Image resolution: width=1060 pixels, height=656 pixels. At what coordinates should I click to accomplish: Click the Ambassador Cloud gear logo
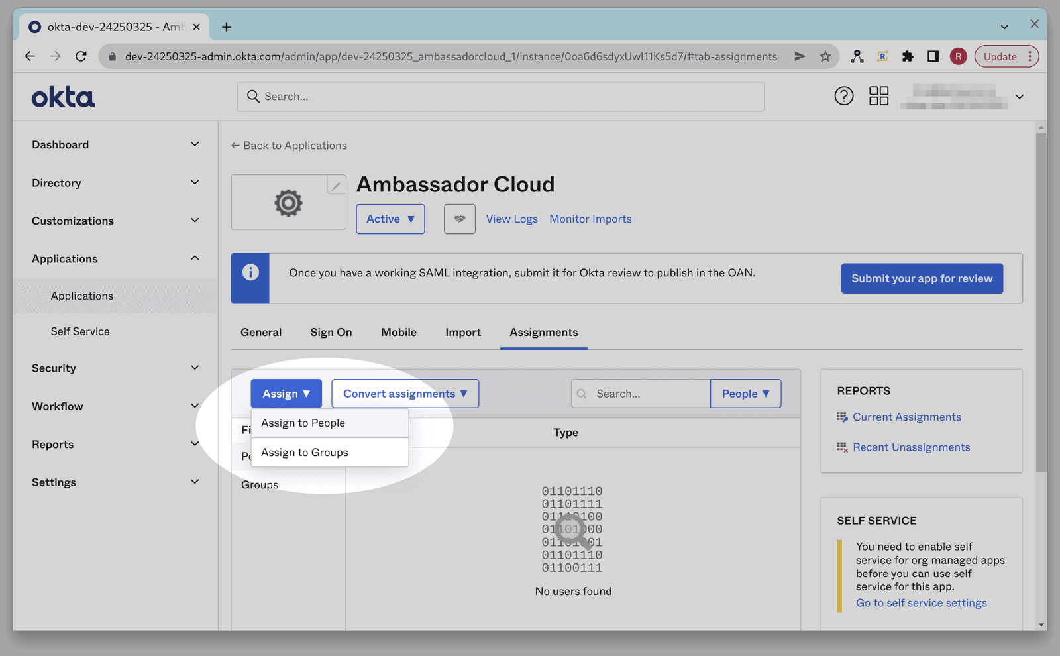click(x=288, y=203)
